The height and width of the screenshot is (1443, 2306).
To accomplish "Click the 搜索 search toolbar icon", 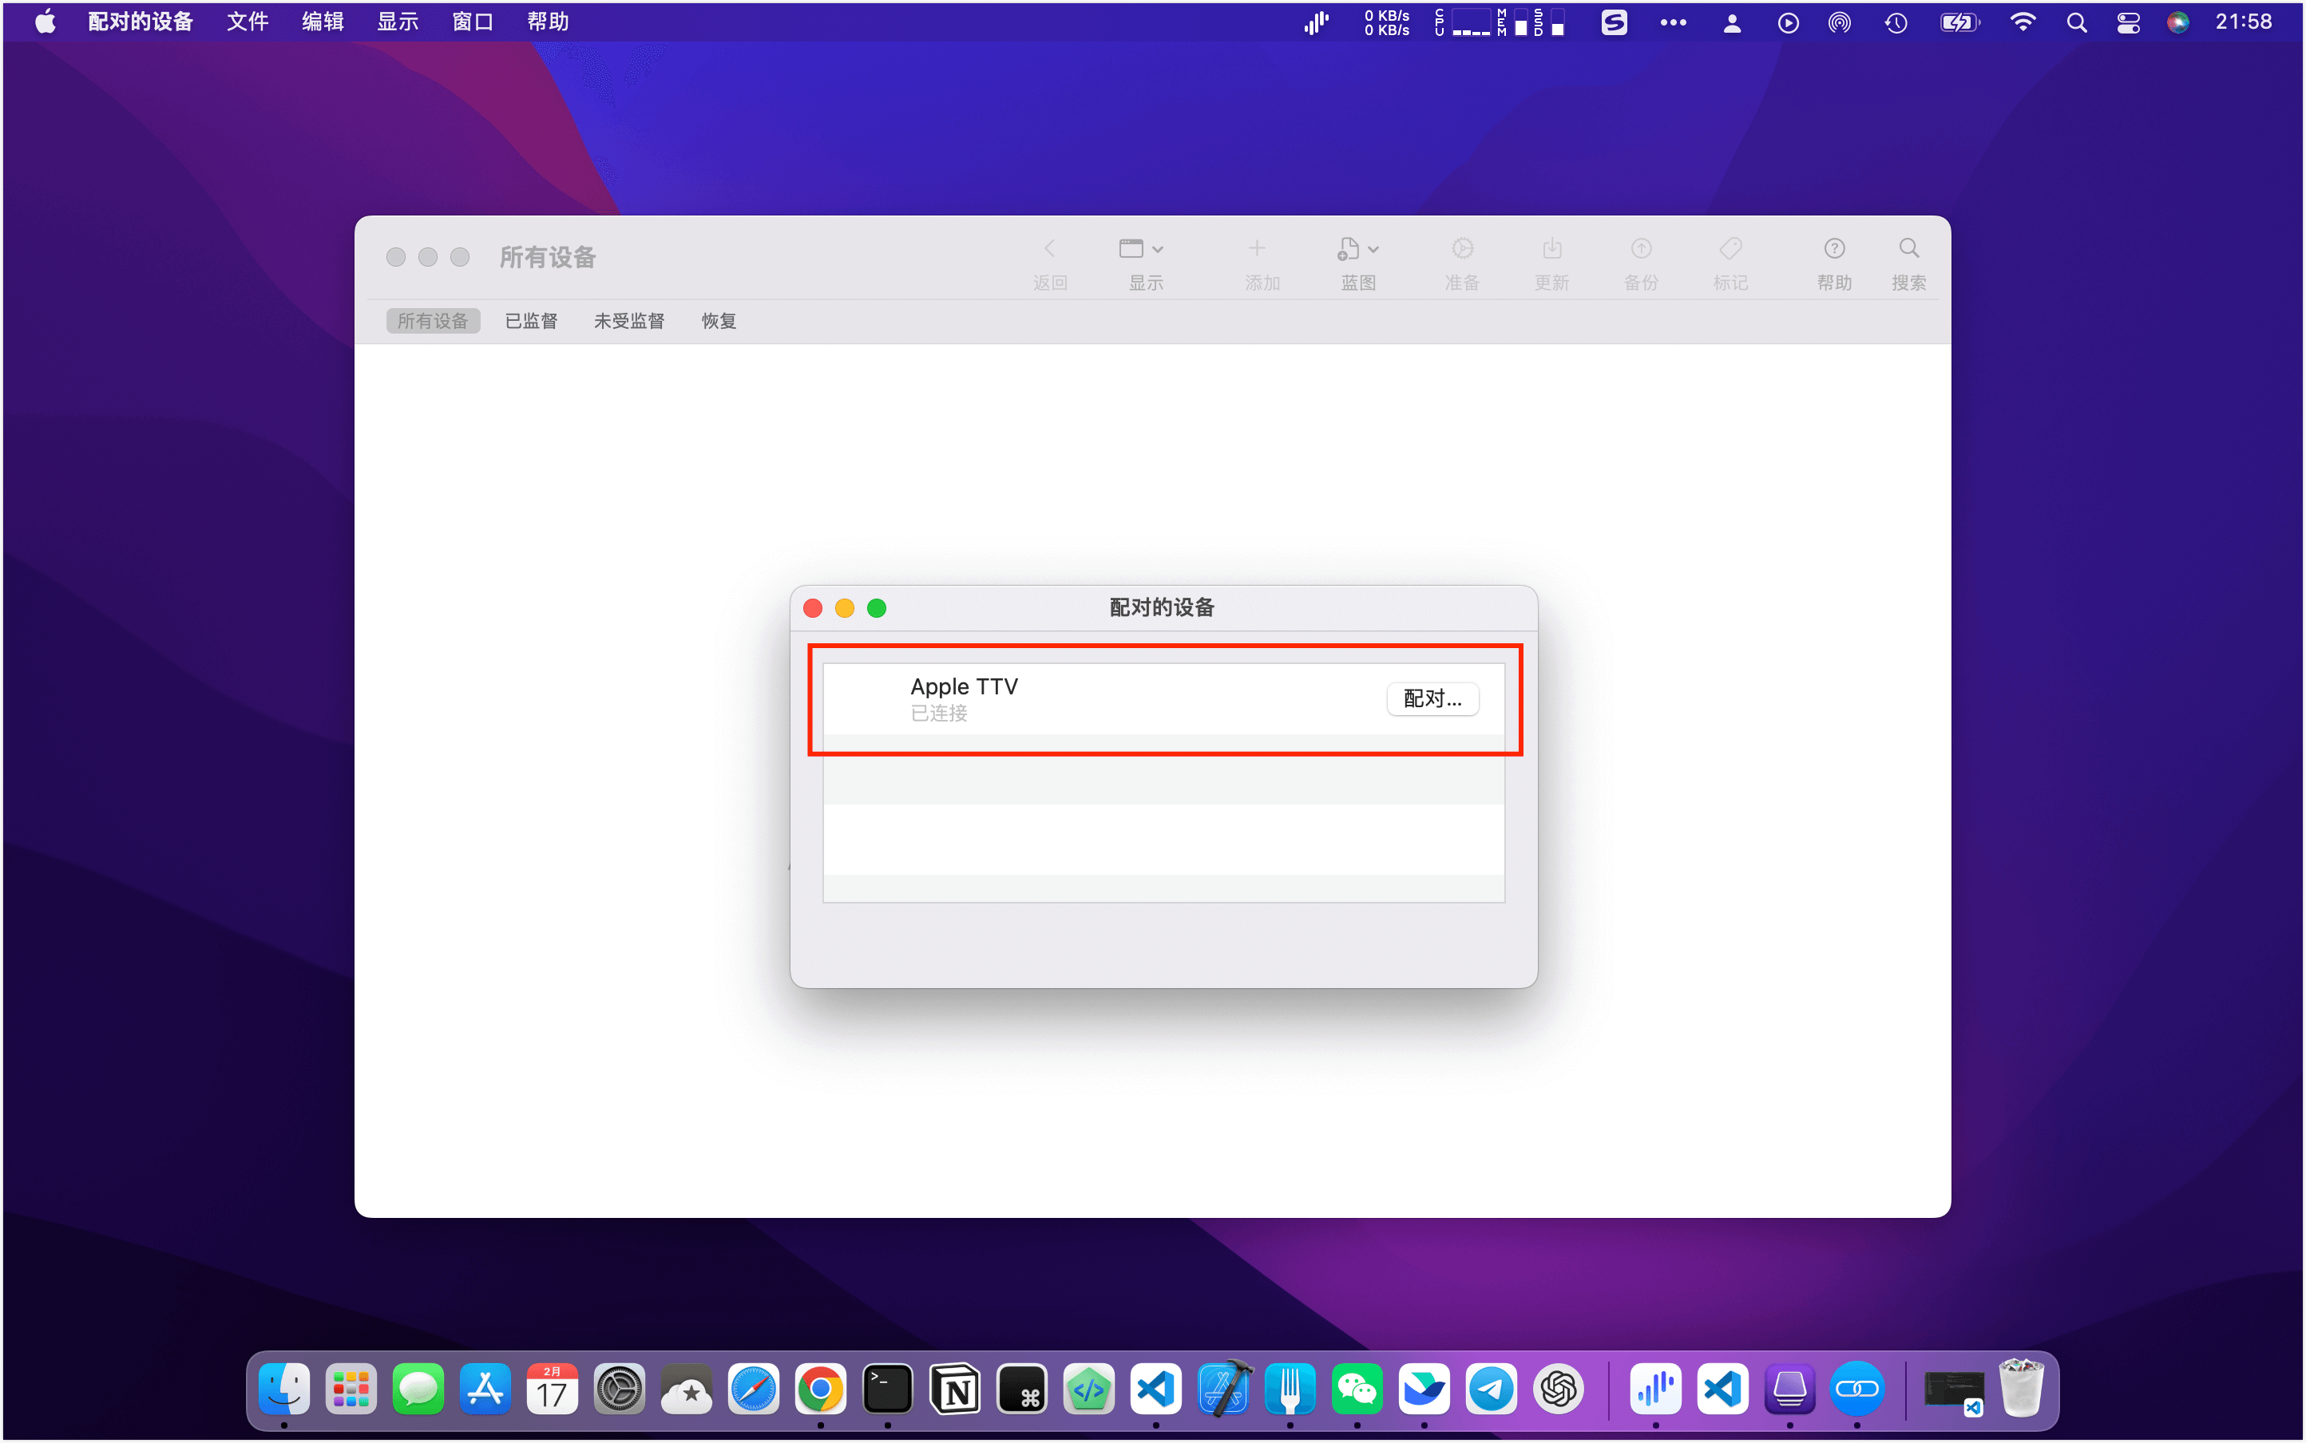I will pyautogui.click(x=1908, y=249).
